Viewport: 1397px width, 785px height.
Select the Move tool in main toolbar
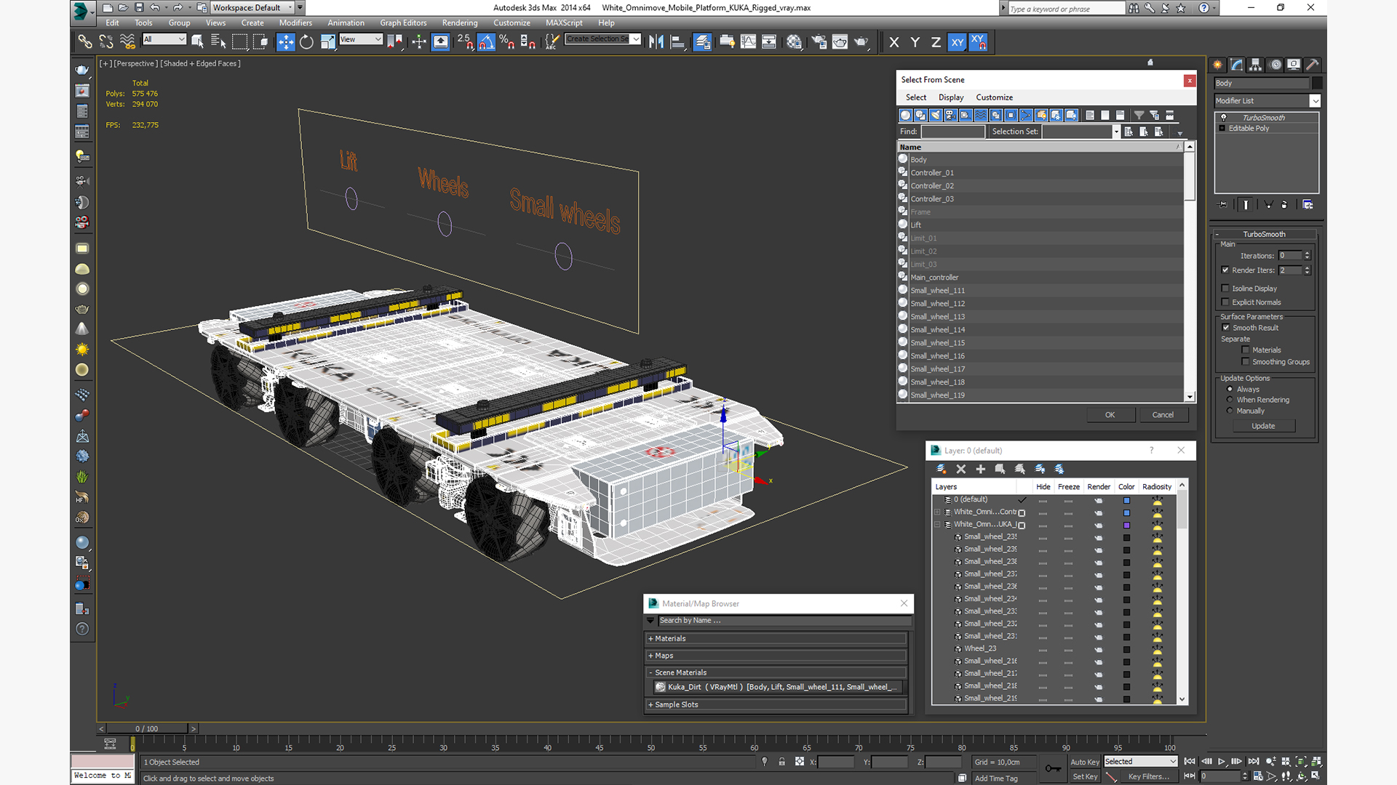286,42
